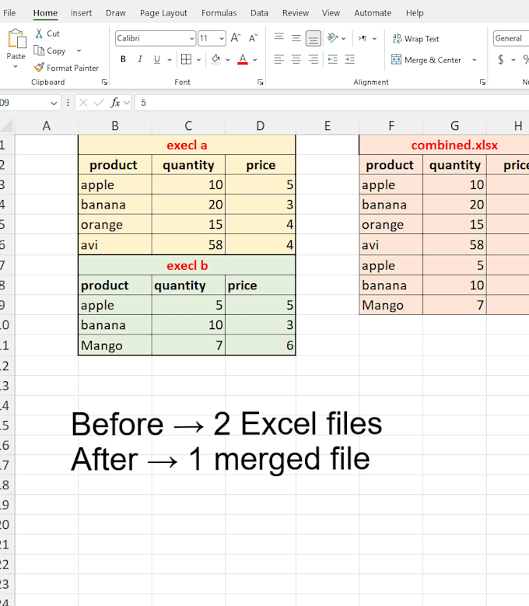
Task: Open the Font settings dialog launcher
Action: click(261, 82)
